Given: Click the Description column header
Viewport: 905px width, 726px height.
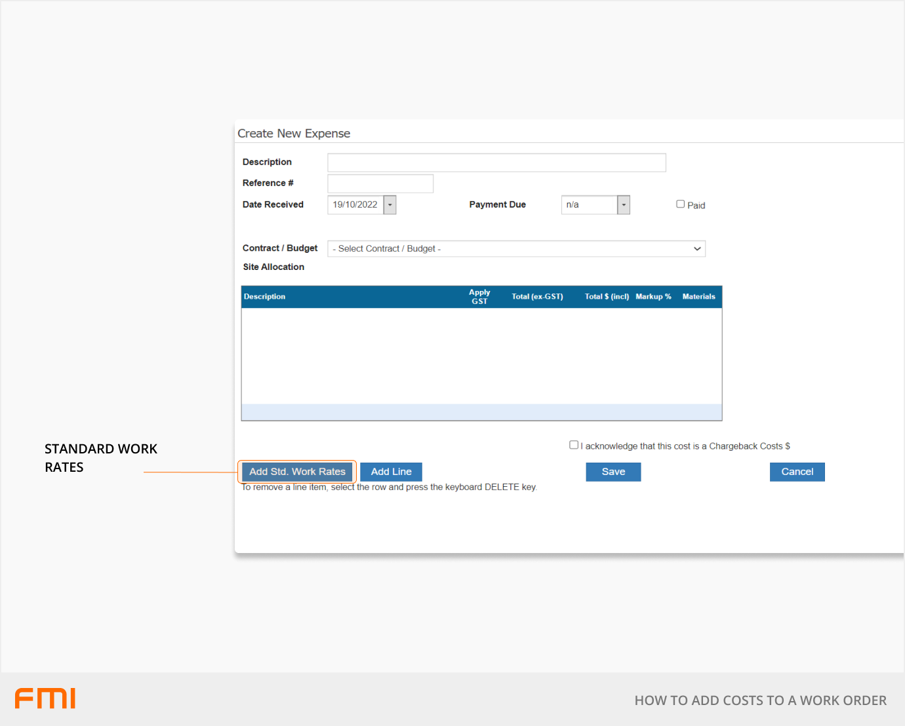Looking at the screenshot, I should [x=265, y=297].
